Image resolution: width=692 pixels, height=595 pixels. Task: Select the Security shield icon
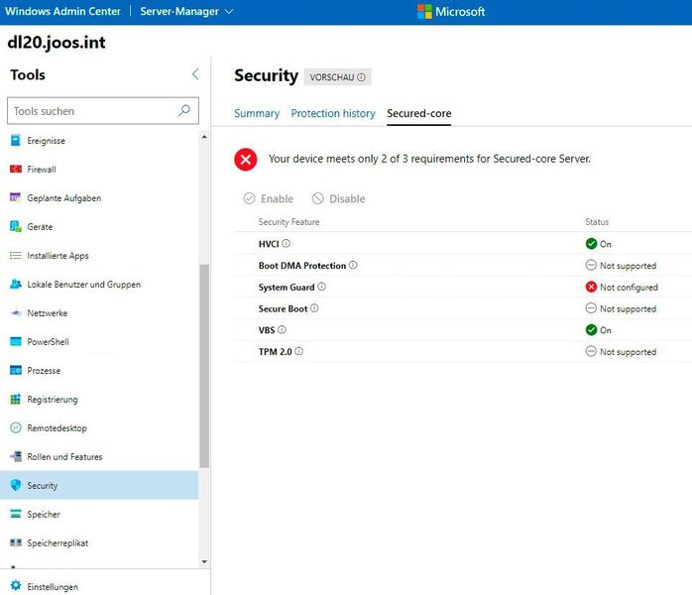[16, 485]
